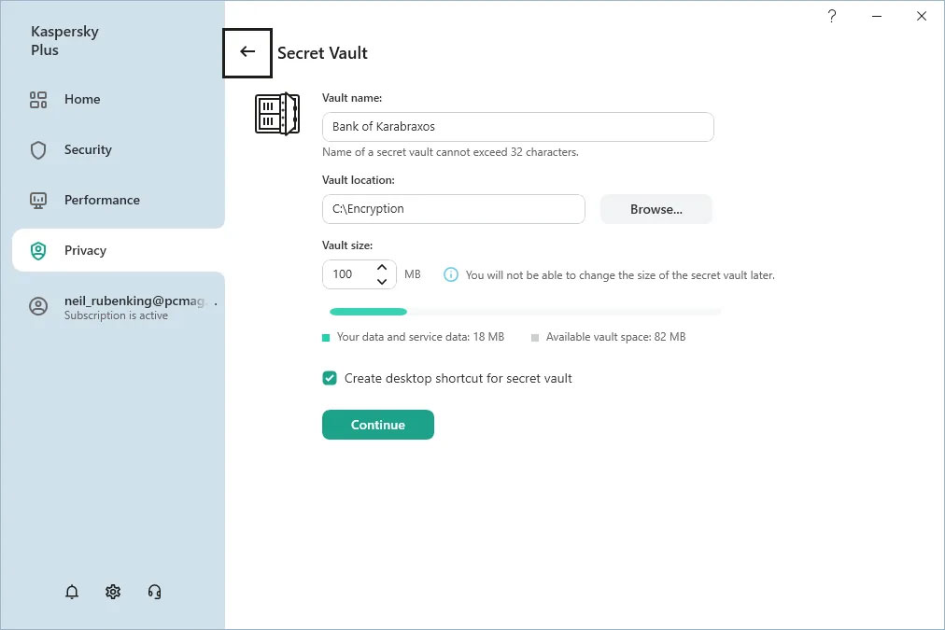Click 'Your data and service data: 18 MB' text
The height and width of the screenshot is (630, 945).
pos(420,337)
